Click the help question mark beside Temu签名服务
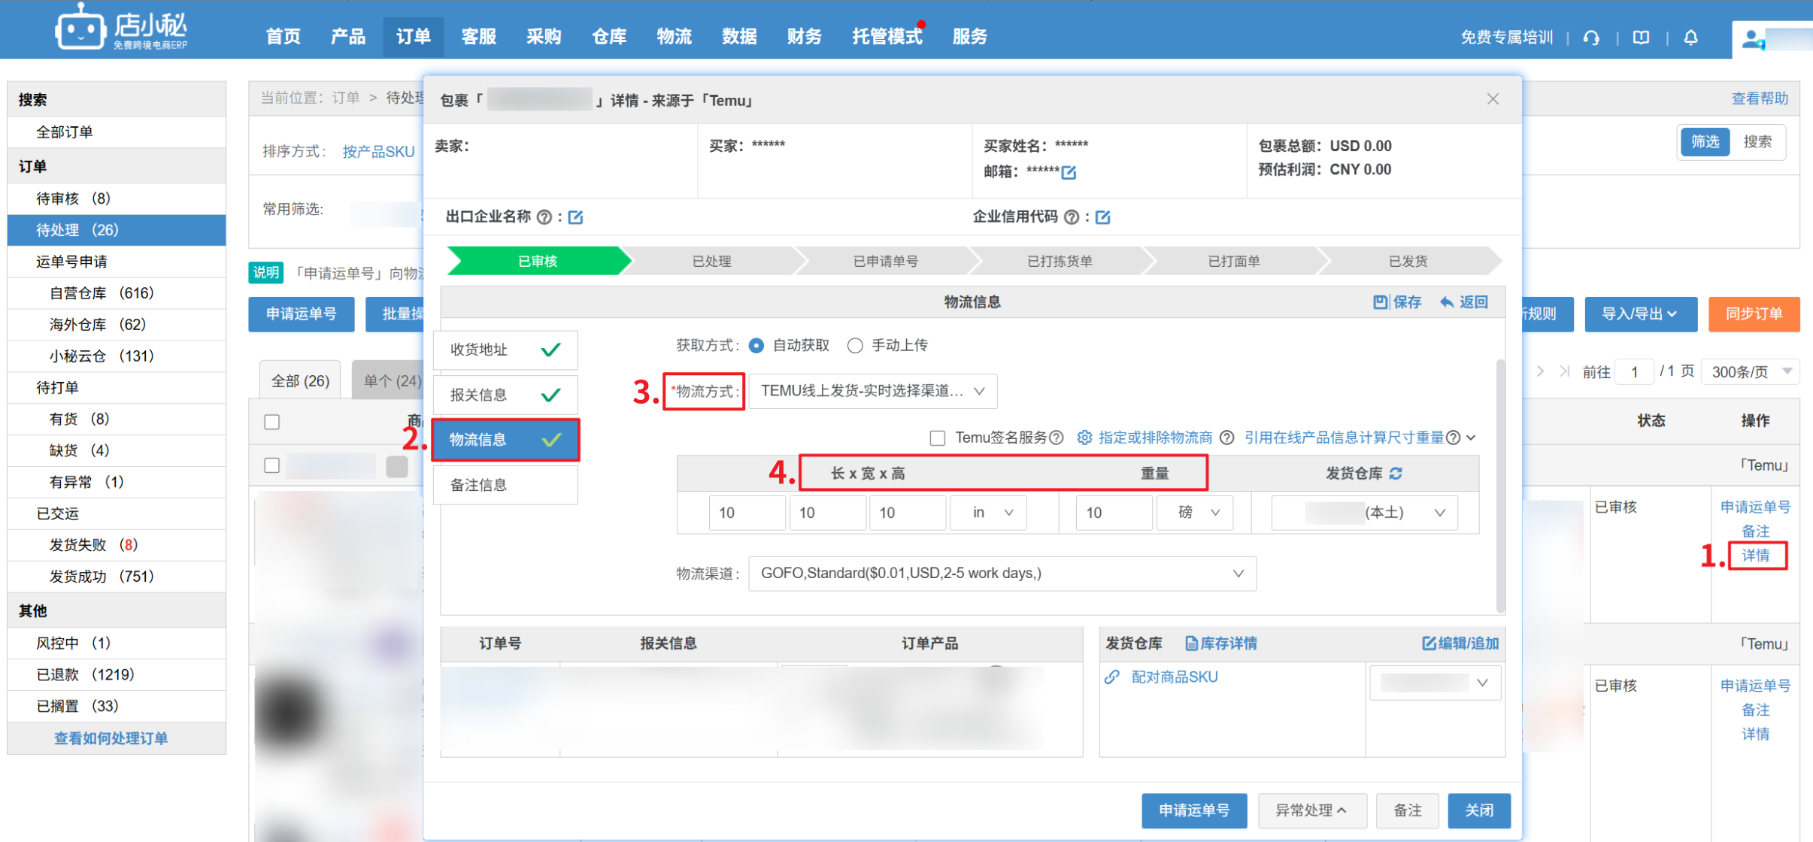This screenshot has height=842, width=1813. 1057,438
